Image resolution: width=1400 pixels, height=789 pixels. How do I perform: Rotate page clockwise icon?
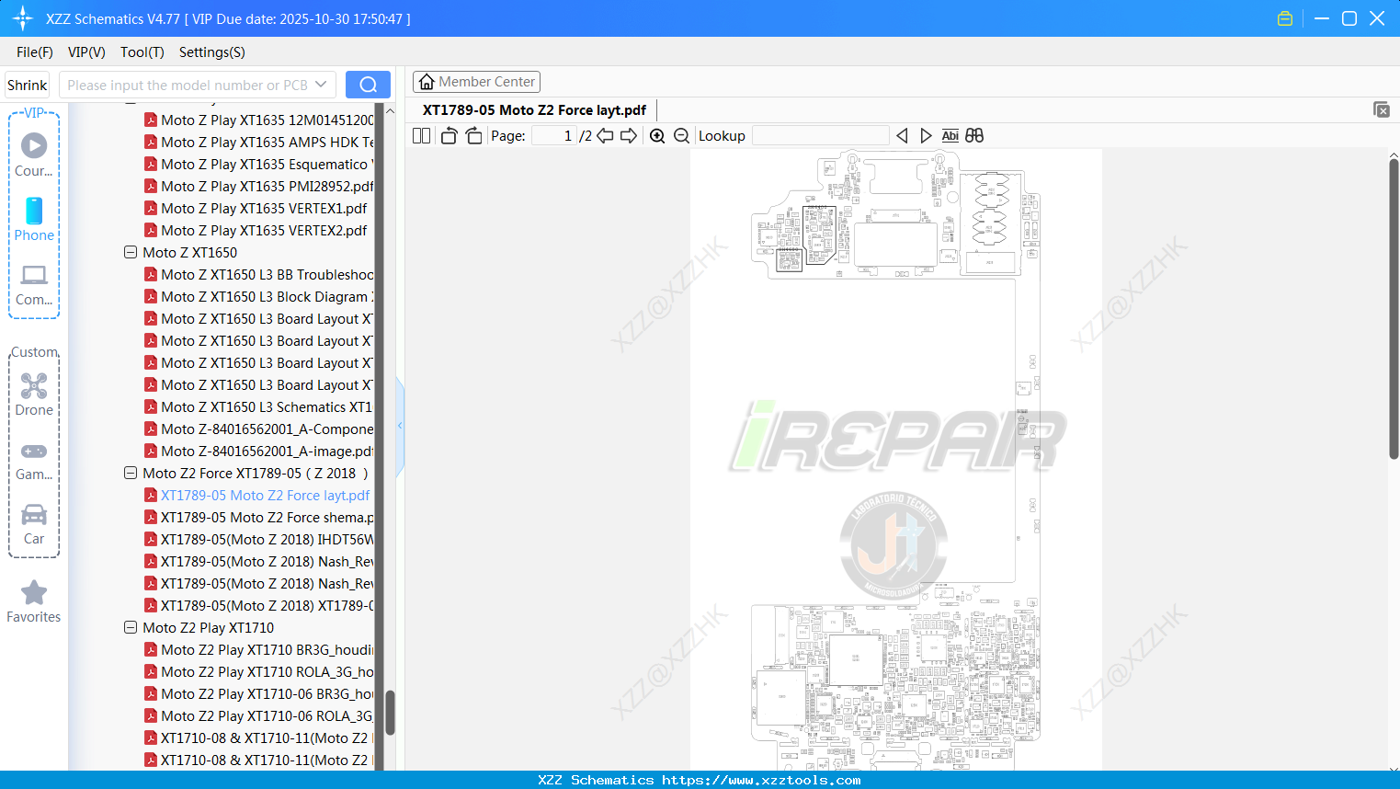[x=473, y=135]
